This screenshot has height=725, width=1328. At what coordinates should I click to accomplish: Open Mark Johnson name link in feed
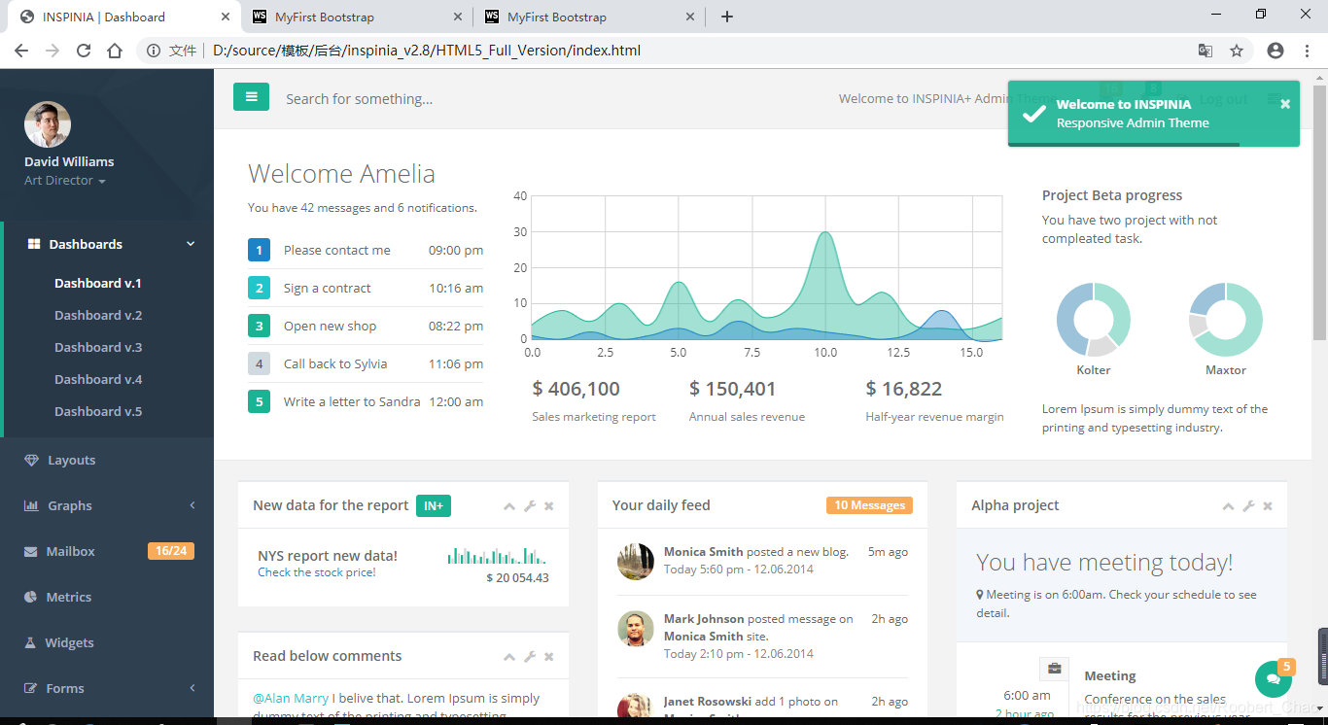(704, 618)
